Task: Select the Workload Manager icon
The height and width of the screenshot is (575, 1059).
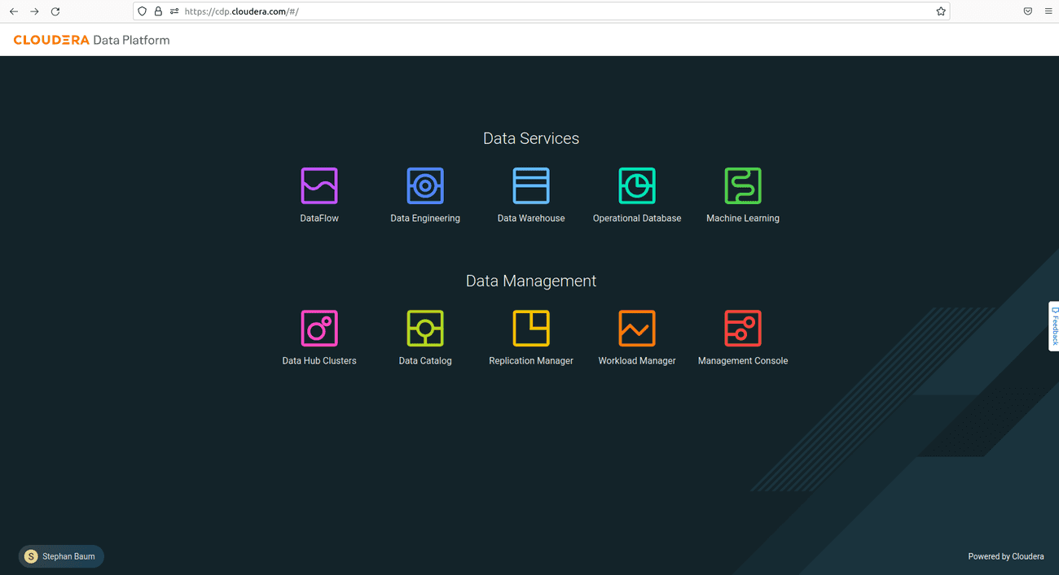Action: pyautogui.click(x=637, y=329)
